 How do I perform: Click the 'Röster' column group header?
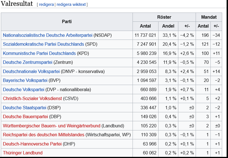pyautogui.click(x=164, y=17)
